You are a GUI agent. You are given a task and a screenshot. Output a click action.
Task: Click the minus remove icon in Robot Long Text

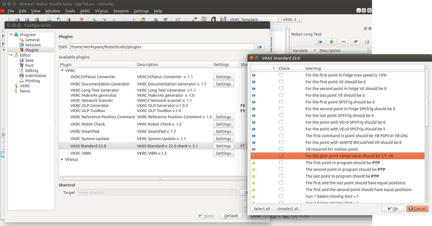tap(344, 41)
